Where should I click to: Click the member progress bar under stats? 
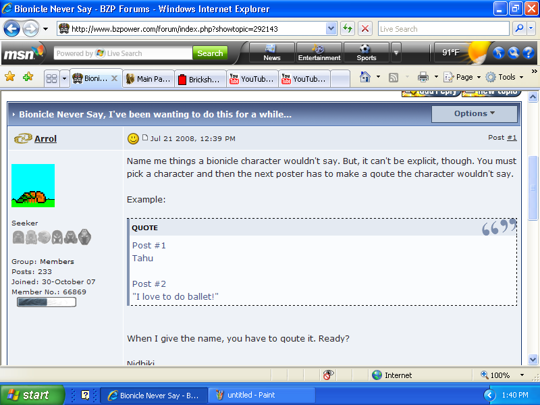pos(47,302)
